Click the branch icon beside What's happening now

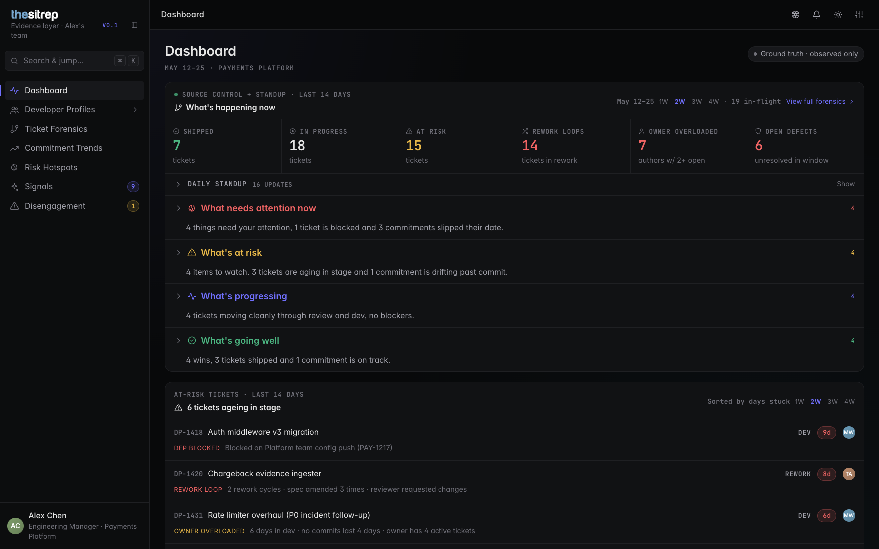point(178,108)
